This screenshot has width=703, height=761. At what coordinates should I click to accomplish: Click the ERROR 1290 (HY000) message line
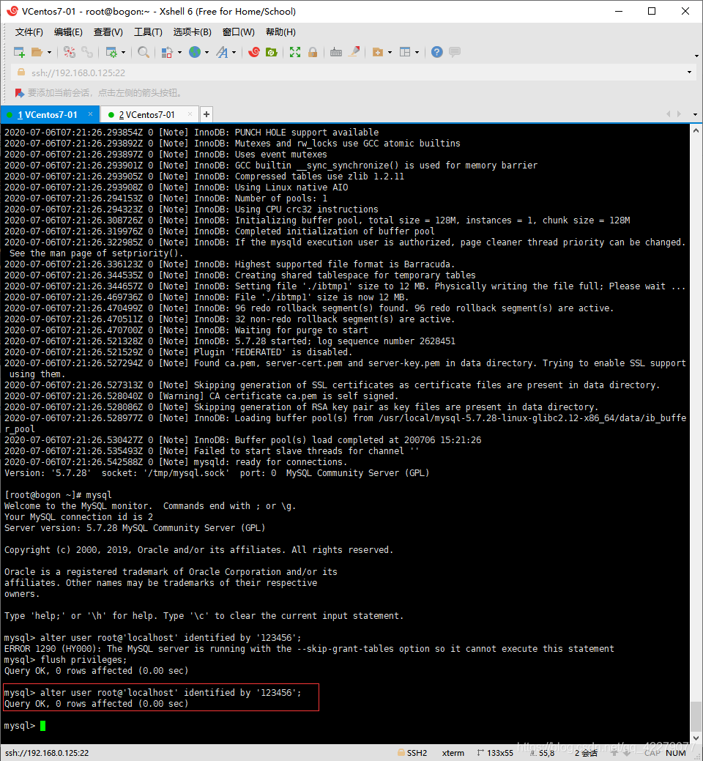[x=309, y=649]
